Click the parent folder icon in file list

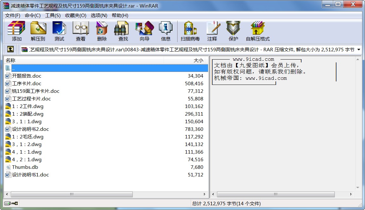(8, 68)
